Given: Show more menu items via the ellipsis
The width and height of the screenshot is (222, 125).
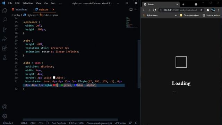Looking at the screenshot, I should pyautogui.click(x=60, y=3).
